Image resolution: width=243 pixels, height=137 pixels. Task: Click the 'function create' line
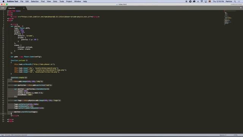pos(19,78)
